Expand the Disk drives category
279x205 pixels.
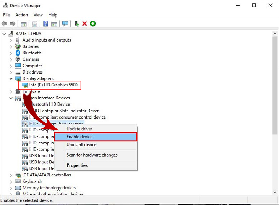pos(11,72)
